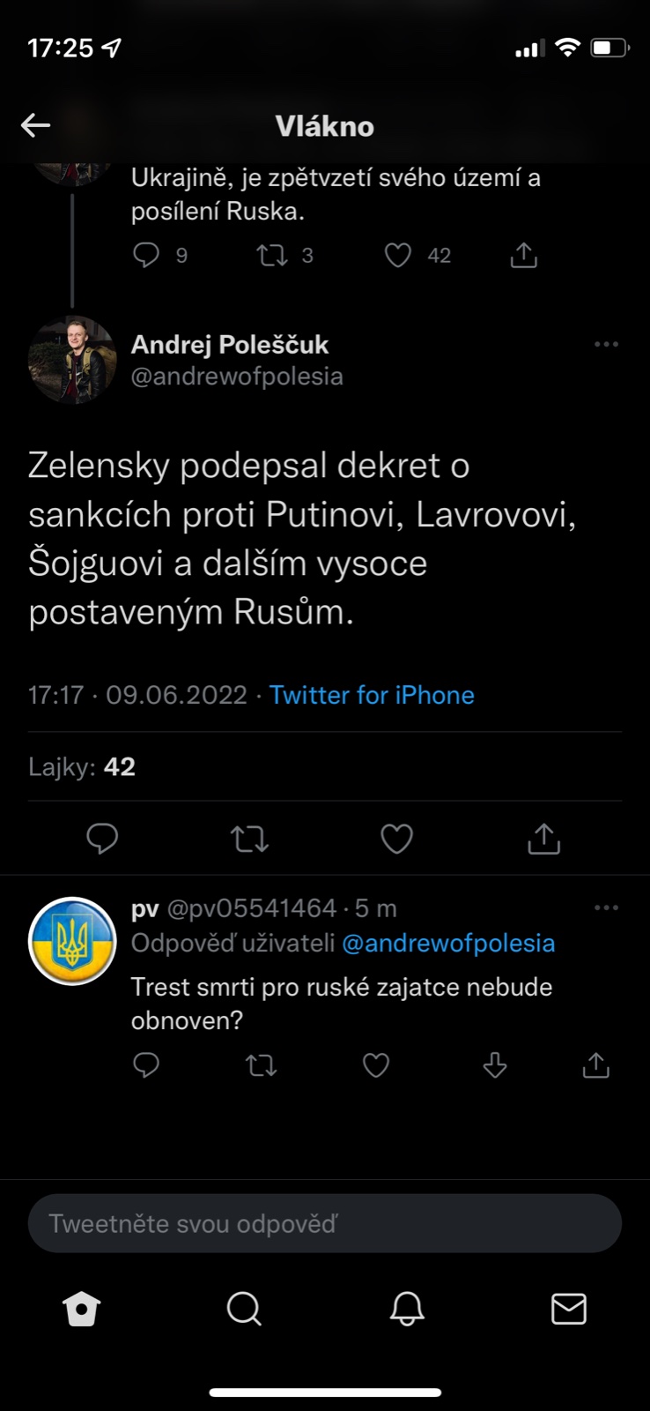Share the previous tweet in the thread
Image resolution: width=650 pixels, height=1411 pixels.
[x=524, y=255]
